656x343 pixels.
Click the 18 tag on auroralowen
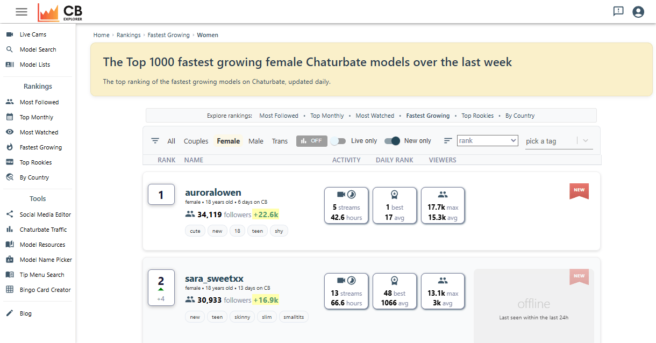(x=237, y=231)
